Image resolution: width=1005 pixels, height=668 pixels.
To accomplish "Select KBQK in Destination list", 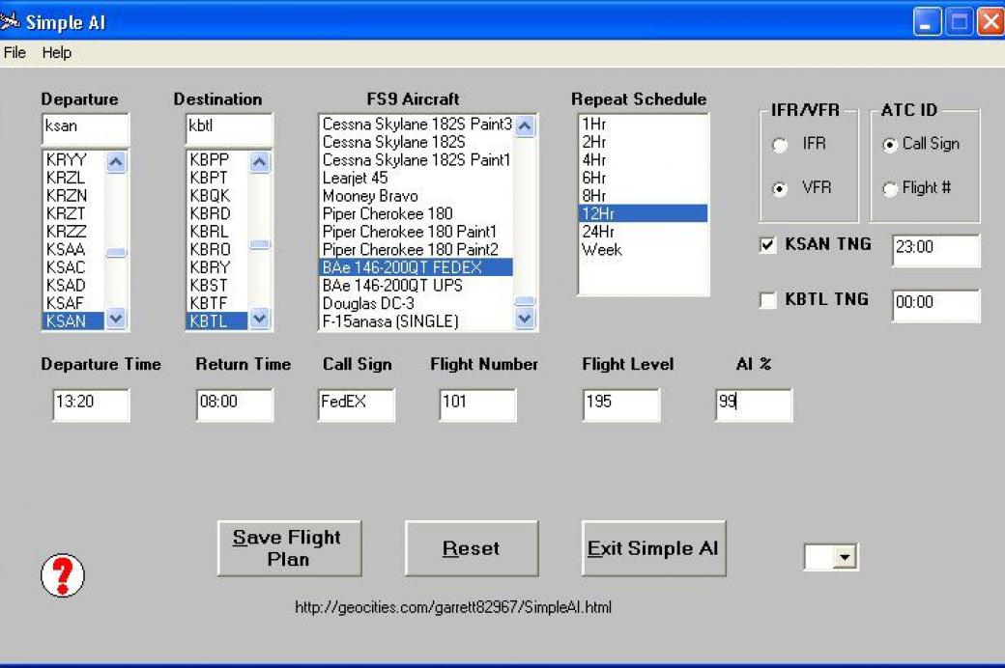I will pos(217,195).
